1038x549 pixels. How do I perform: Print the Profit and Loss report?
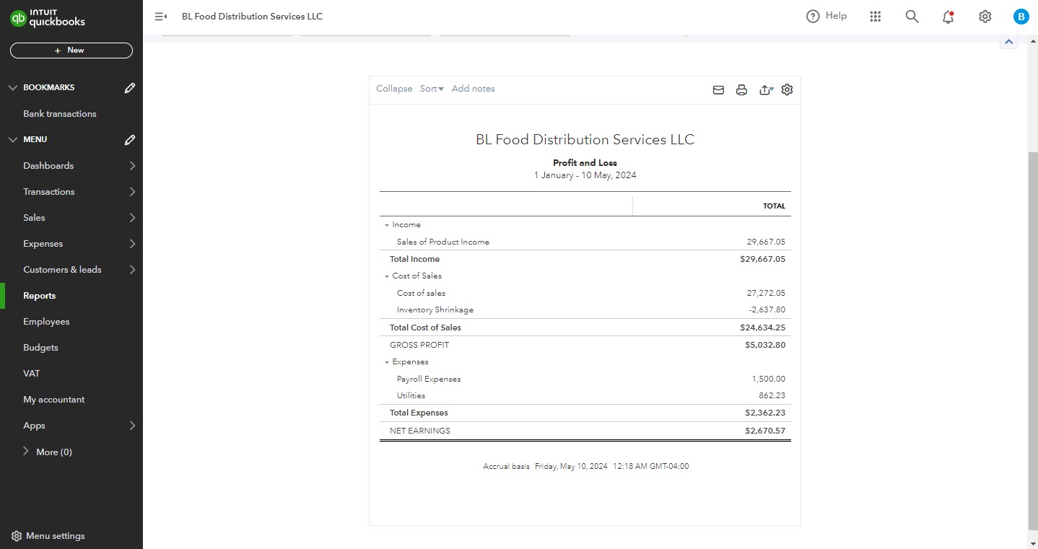[741, 90]
